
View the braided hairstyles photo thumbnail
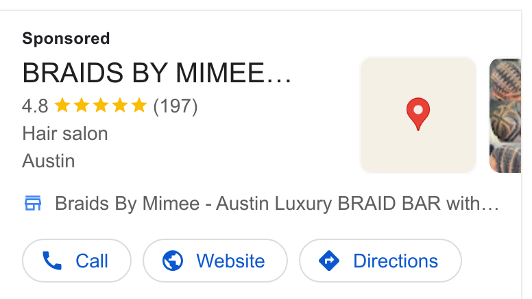pos(505,115)
